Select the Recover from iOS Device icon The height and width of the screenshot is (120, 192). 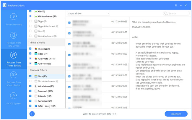click(14, 35)
